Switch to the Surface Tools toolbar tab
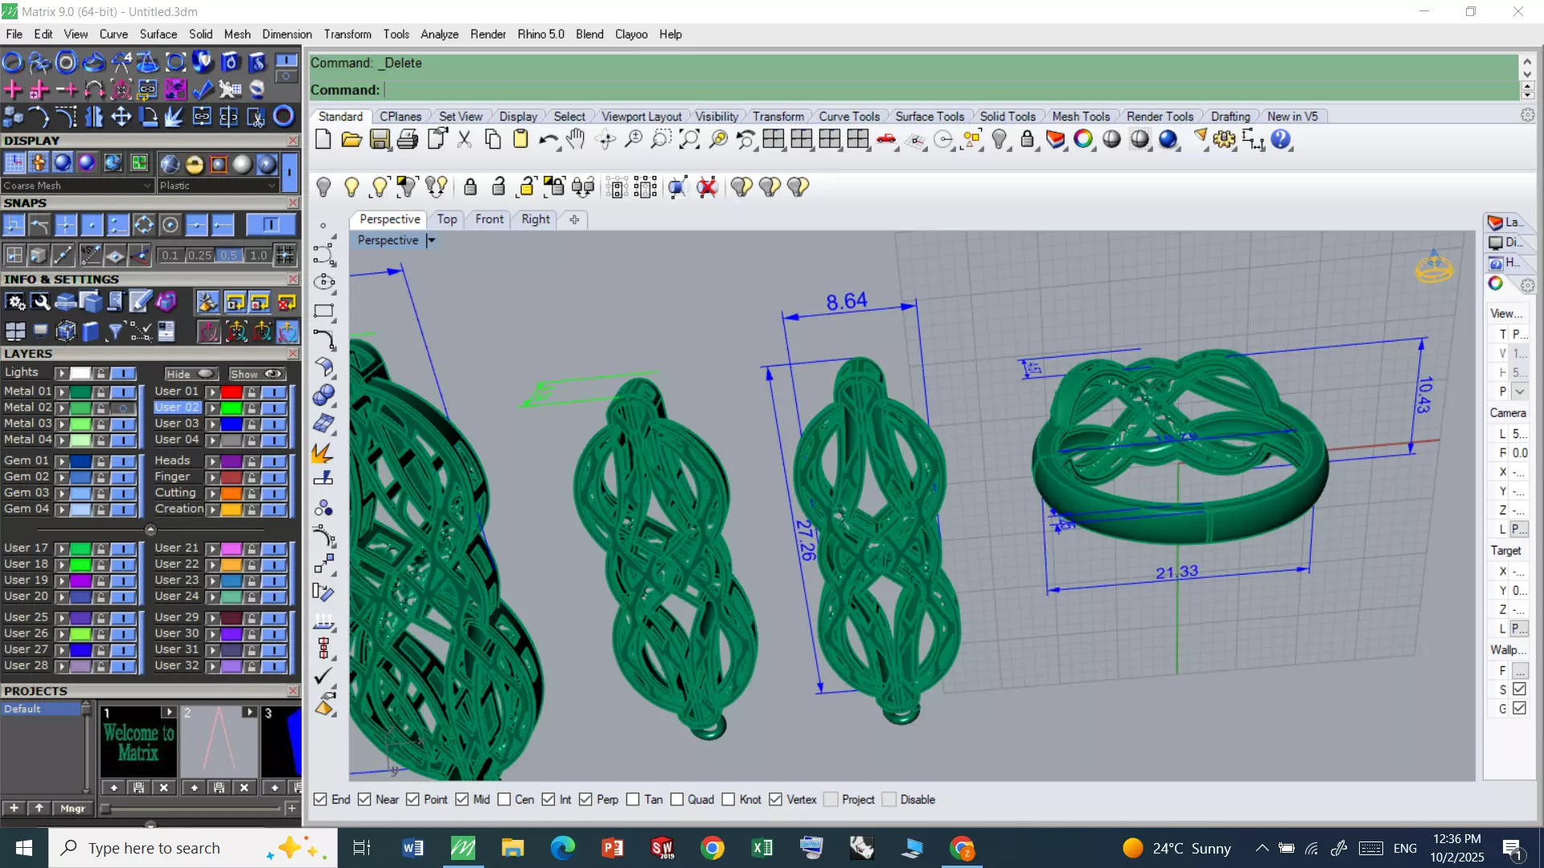Screen dimensions: 1544x868 (x=929, y=117)
